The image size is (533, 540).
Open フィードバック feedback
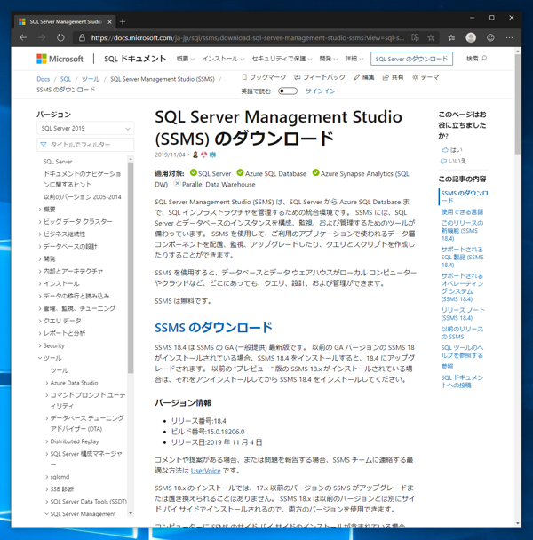[x=320, y=77]
